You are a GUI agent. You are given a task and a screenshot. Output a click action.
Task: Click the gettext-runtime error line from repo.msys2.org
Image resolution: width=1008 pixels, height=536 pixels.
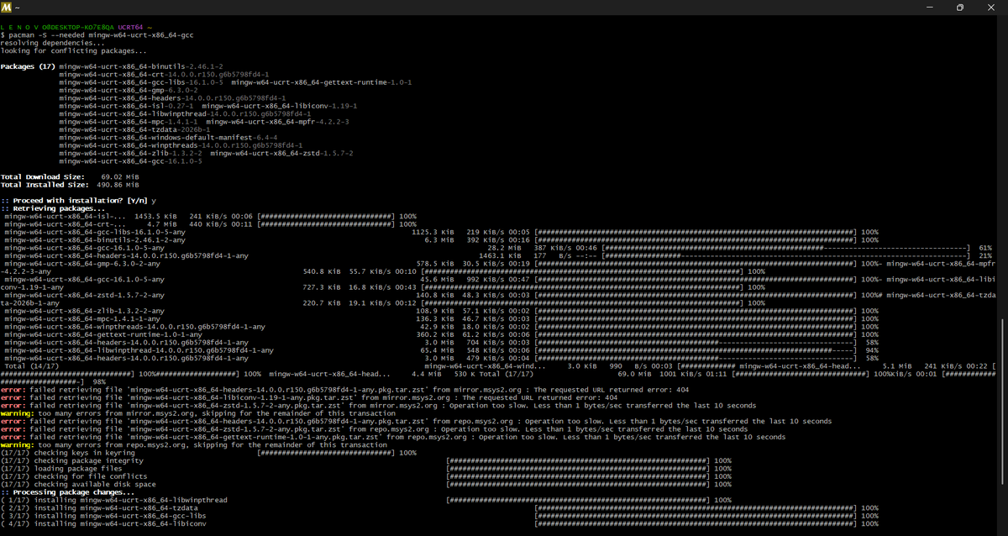(x=393, y=436)
